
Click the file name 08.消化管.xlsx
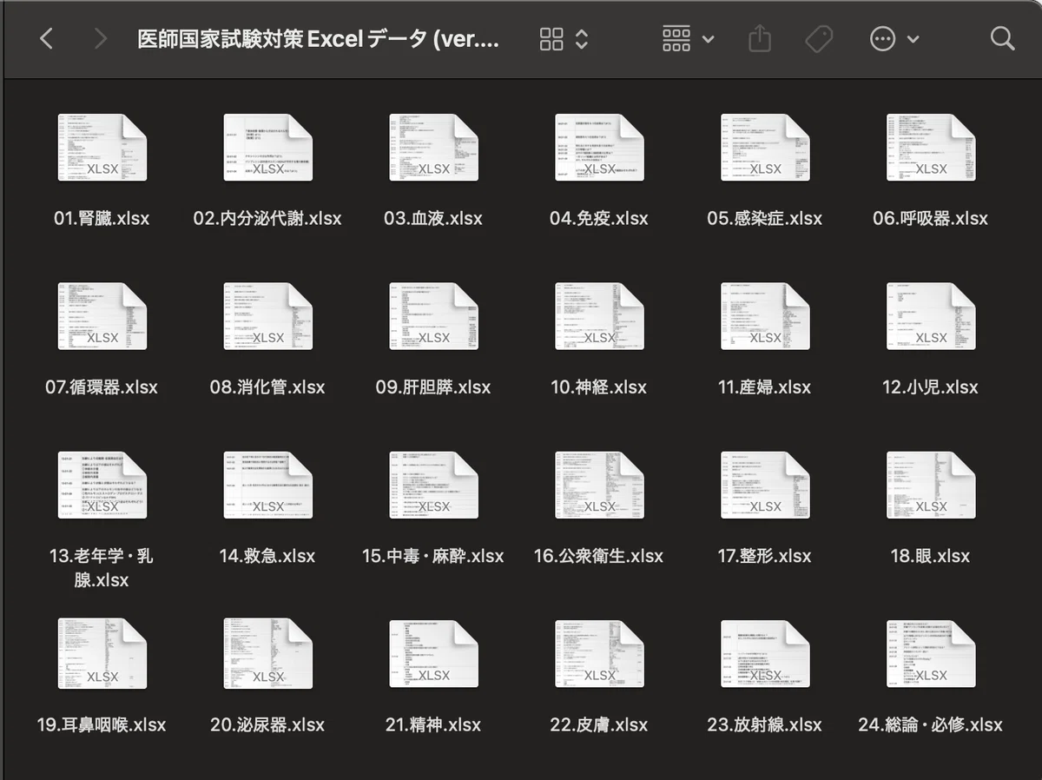(267, 387)
